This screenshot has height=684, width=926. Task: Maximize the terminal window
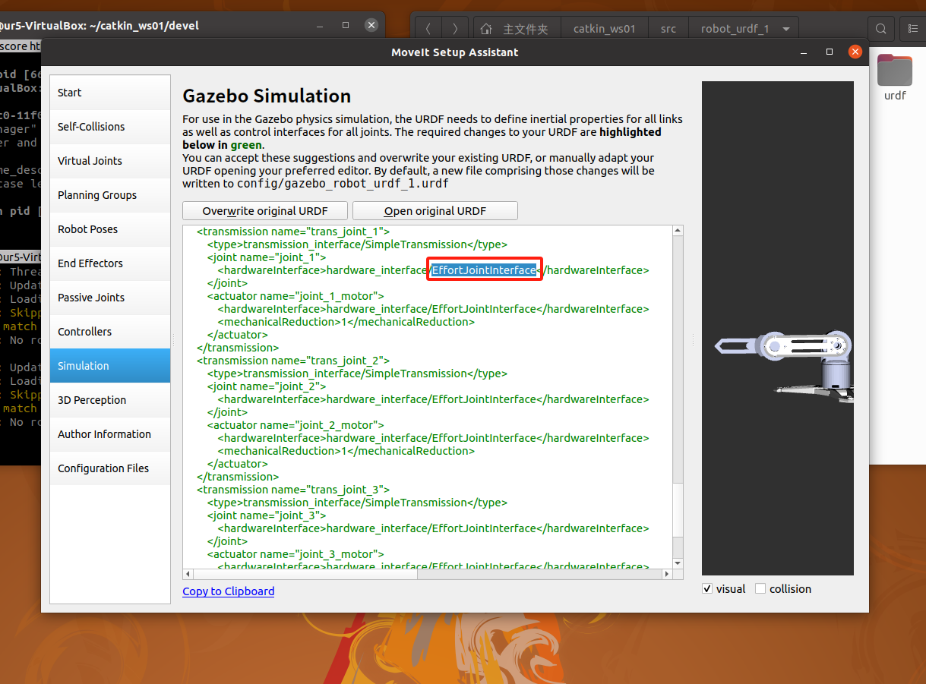point(346,25)
